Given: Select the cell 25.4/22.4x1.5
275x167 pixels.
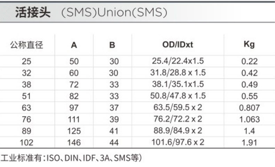Looking at the screenshot, I should coord(178,61).
